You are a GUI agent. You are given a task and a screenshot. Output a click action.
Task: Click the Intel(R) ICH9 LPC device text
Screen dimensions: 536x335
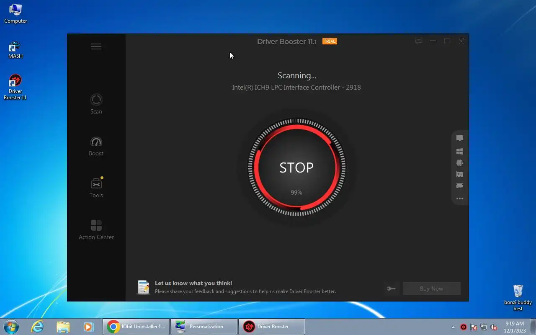[296, 88]
